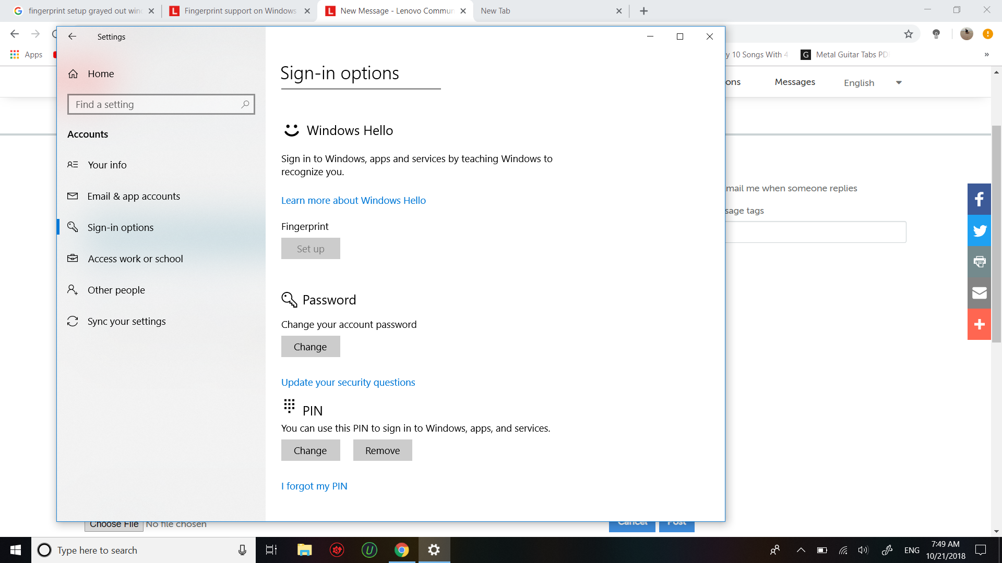Select the Email & app accounts option
Screen dimensions: 1002x563
133,196
